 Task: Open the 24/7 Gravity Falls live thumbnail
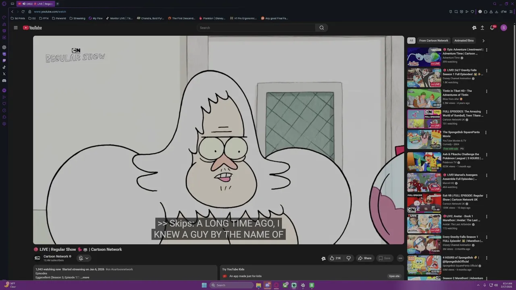click(x=424, y=77)
